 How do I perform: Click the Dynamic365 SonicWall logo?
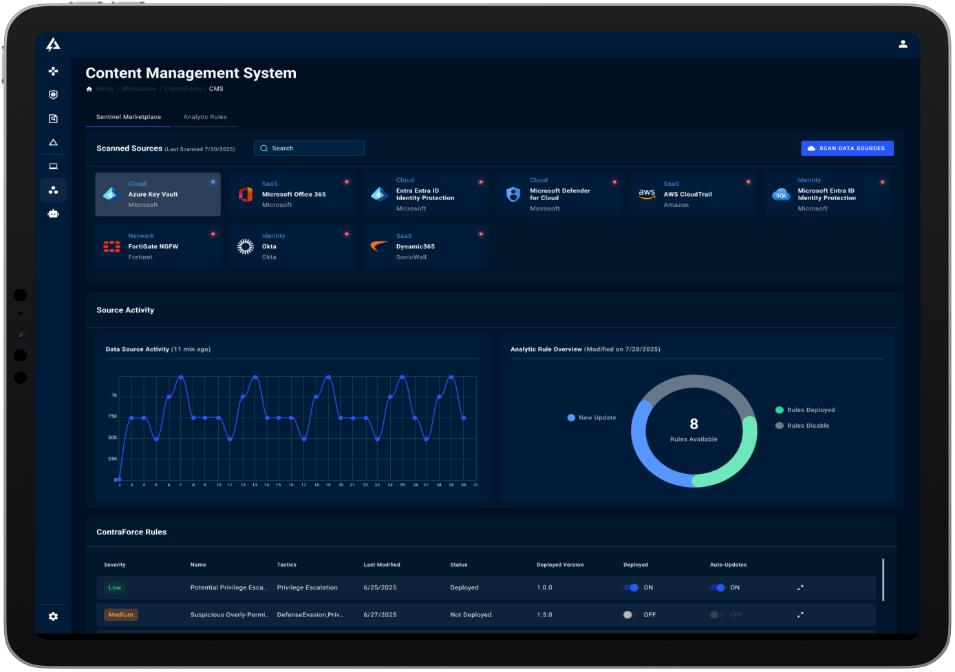coord(379,246)
